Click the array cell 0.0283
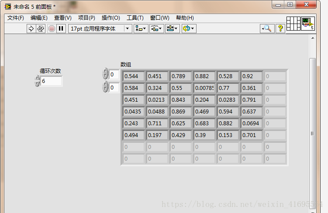This screenshot has width=328, height=213. 228,100
